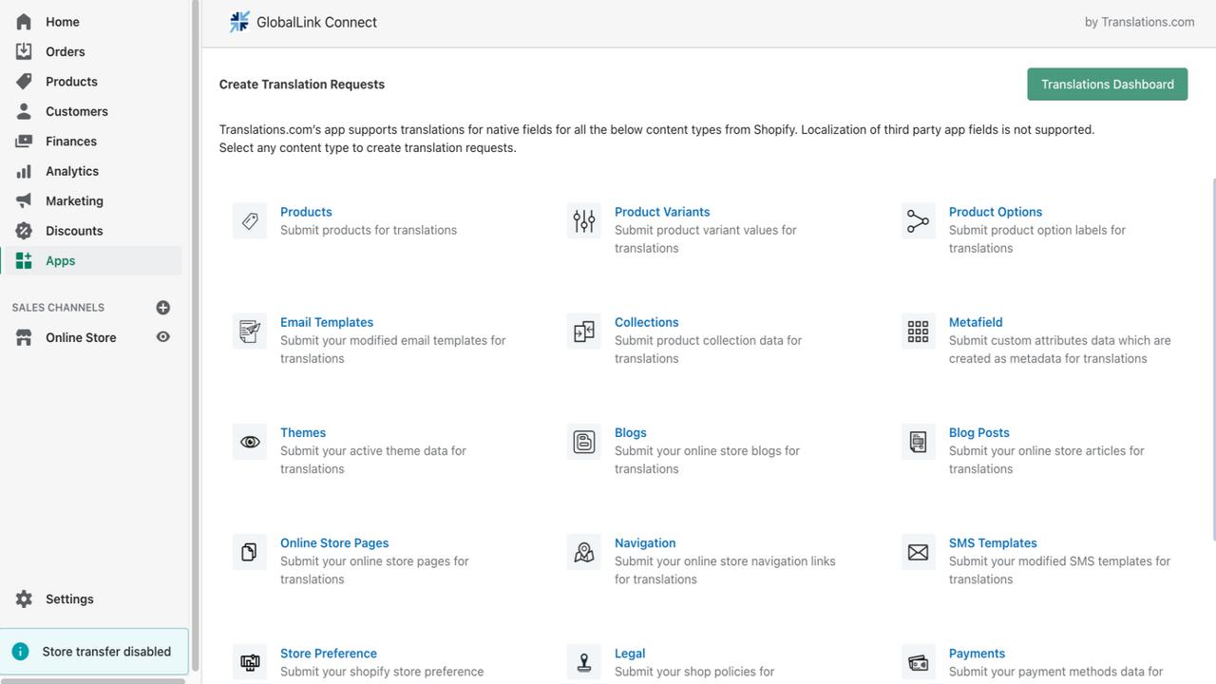Click the Product Options branch icon
This screenshot has height=684, width=1216.
[x=919, y=221]
